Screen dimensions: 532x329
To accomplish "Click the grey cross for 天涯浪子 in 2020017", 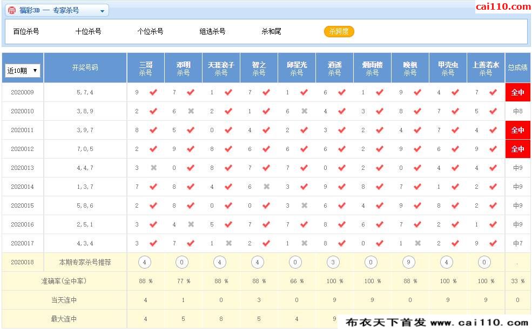I will pos(229,243).
